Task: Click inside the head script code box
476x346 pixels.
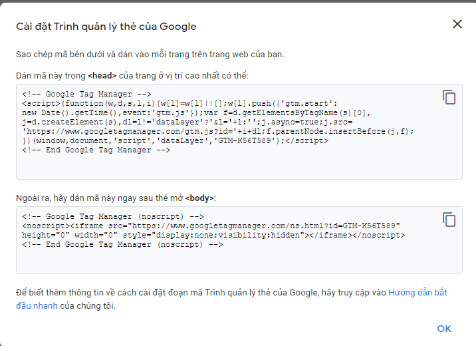Action: 239,132
